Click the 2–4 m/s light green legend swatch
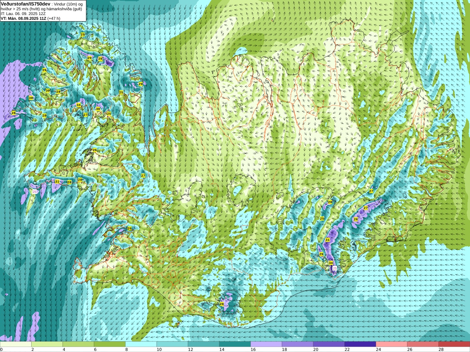Screen dimensions: 470x352 point(47,344)
